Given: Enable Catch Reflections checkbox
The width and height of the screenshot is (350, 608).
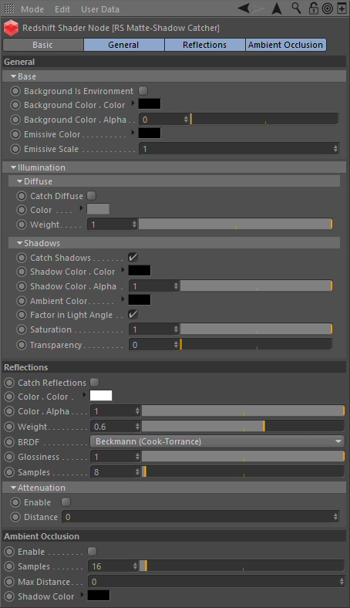Looking at the screenshot, I should 94,383.
